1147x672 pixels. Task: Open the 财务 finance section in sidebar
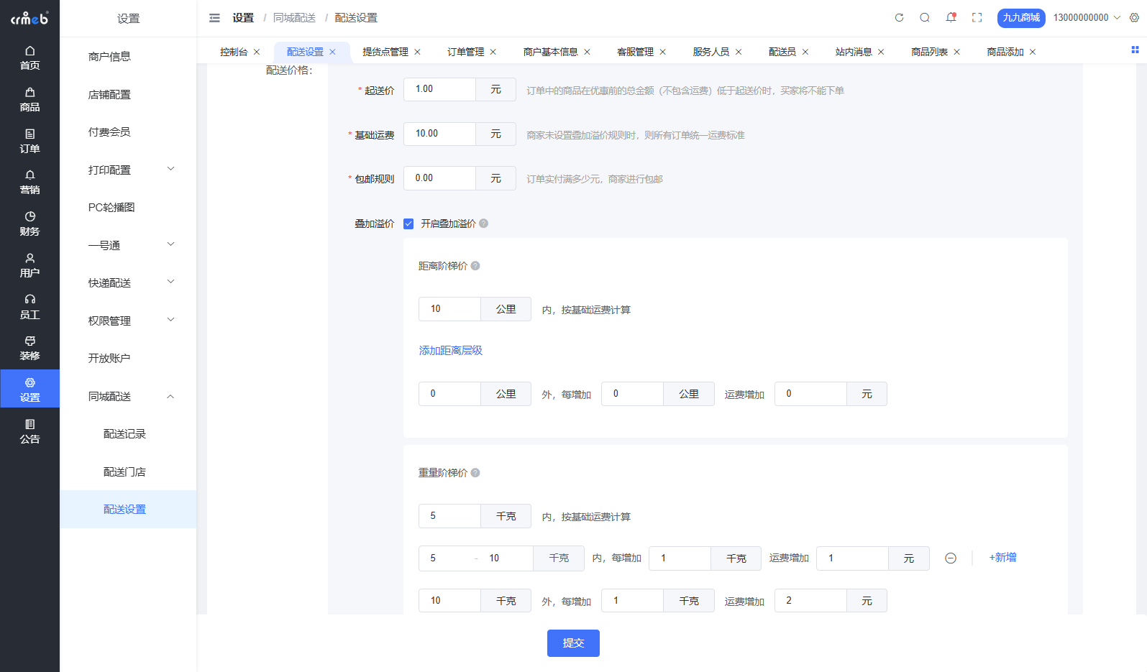click(x=29, y=224)
